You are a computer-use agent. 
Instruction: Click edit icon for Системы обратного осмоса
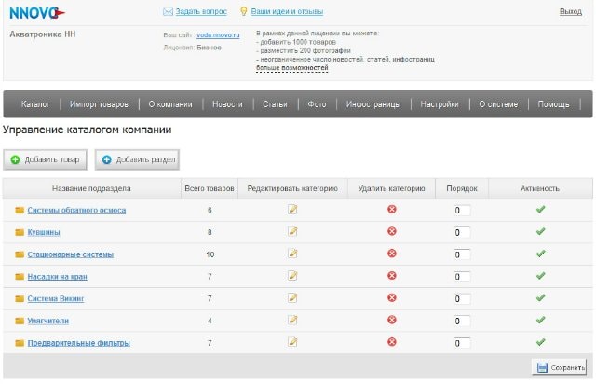pos(292,210)
